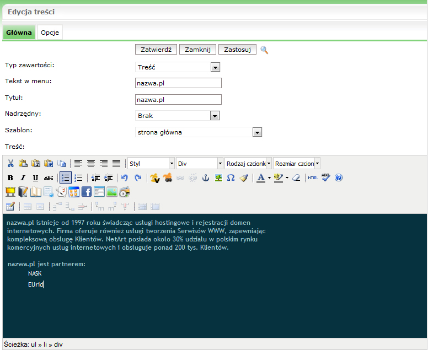Image resolution: width=428 pixels, height=350 pixels.
Task: Open the highlight color dropdown arrow
Action: tap(287, 178)
